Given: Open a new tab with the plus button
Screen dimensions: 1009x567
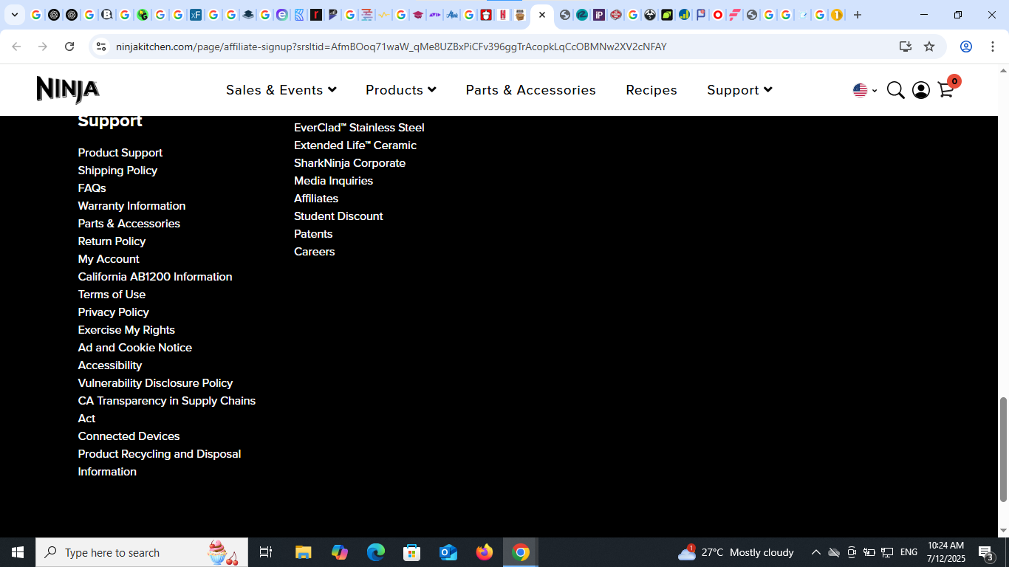Looking at the screenshot, I should click(x=858, y=15).
